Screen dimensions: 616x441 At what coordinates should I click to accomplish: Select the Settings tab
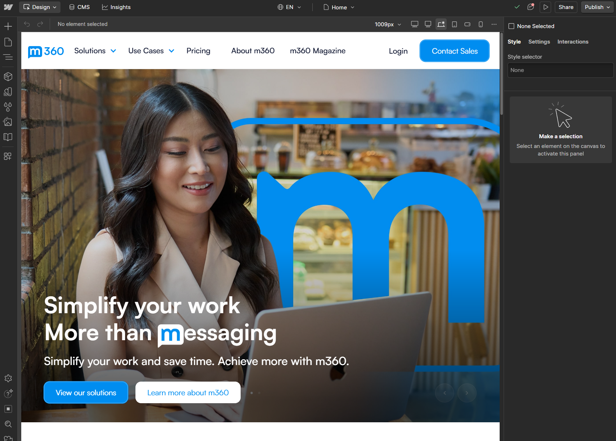coord(539,42)
